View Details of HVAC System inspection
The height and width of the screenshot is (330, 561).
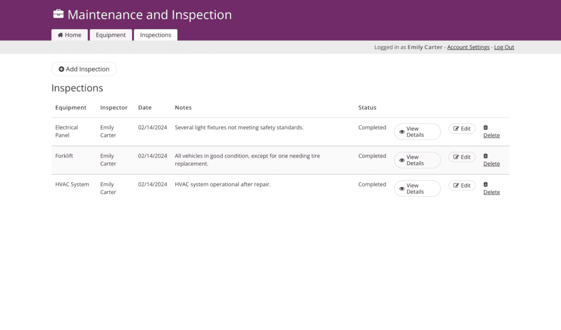pyautogui.click(x=417, y=189)
